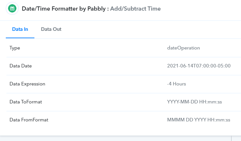Click the word Time at header end
This screenshot has width=241, height=141.
[154, 9]
